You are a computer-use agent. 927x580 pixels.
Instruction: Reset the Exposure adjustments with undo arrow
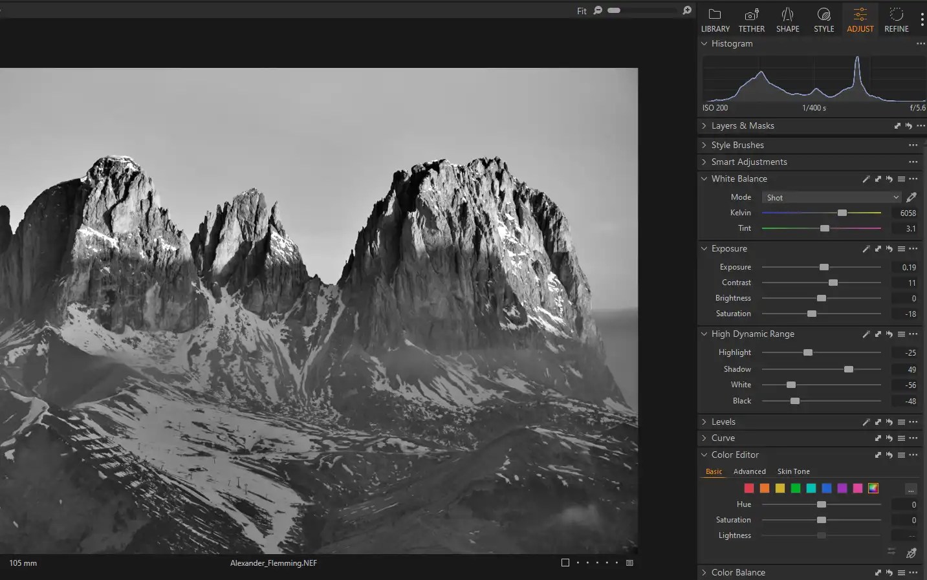889,249
